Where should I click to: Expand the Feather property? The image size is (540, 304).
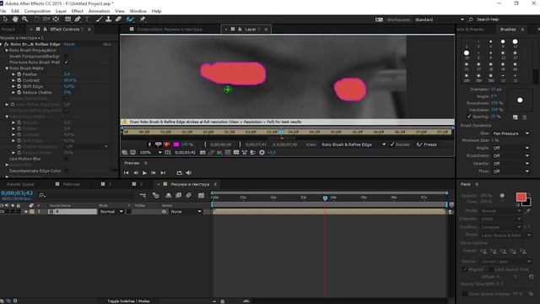coord(13,74)
